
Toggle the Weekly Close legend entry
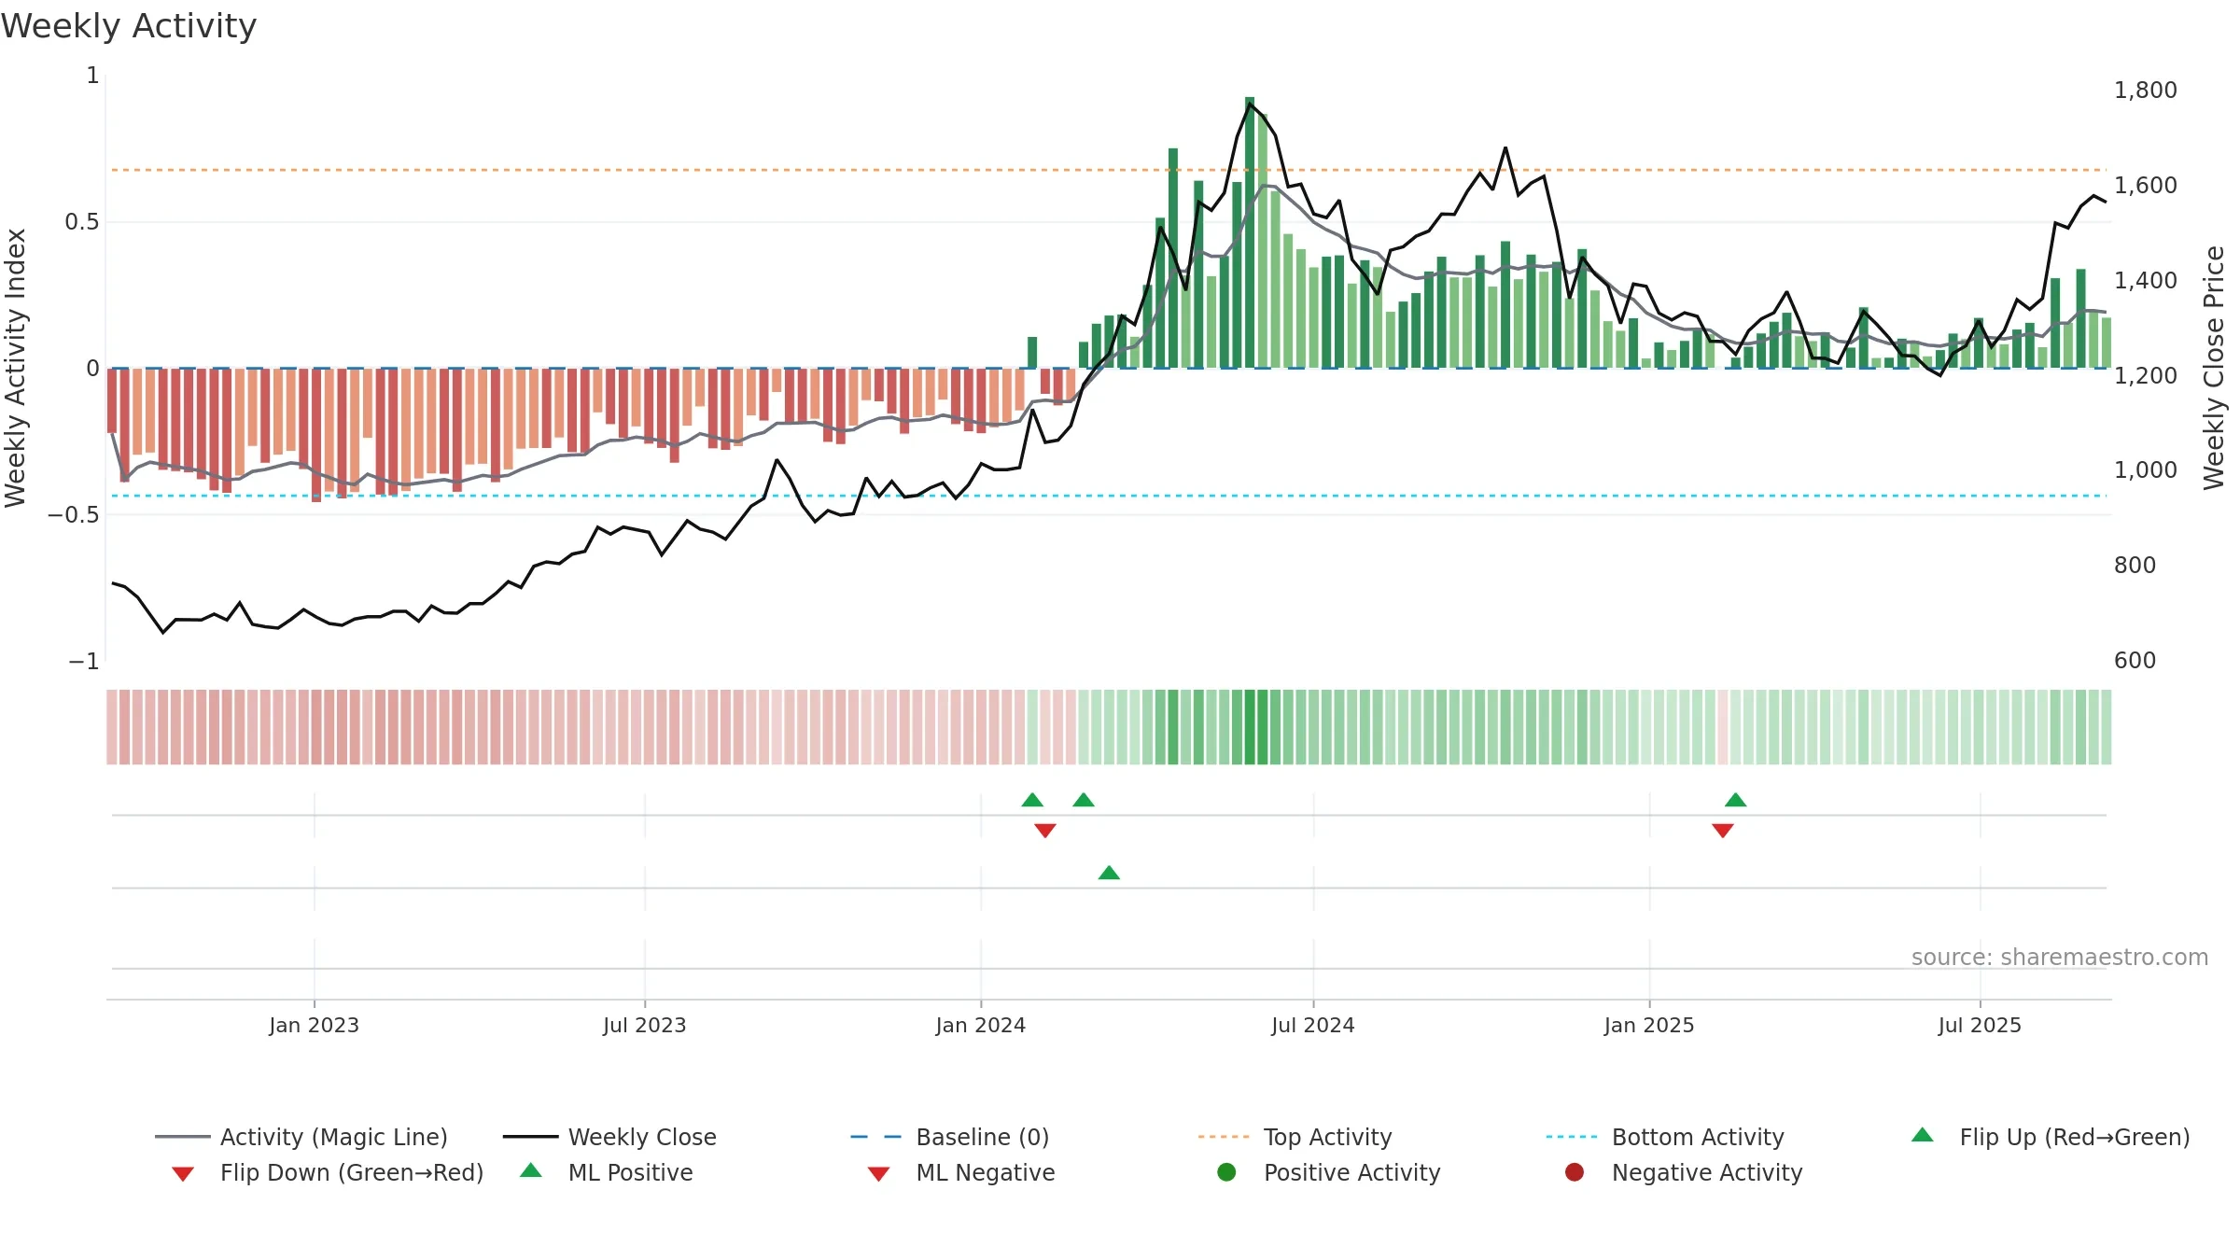pyautogui.click(x=609, y=1137)
